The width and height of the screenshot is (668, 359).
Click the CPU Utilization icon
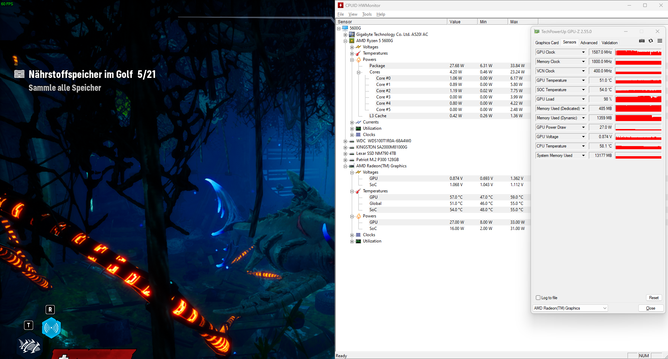tap(358, 128)
